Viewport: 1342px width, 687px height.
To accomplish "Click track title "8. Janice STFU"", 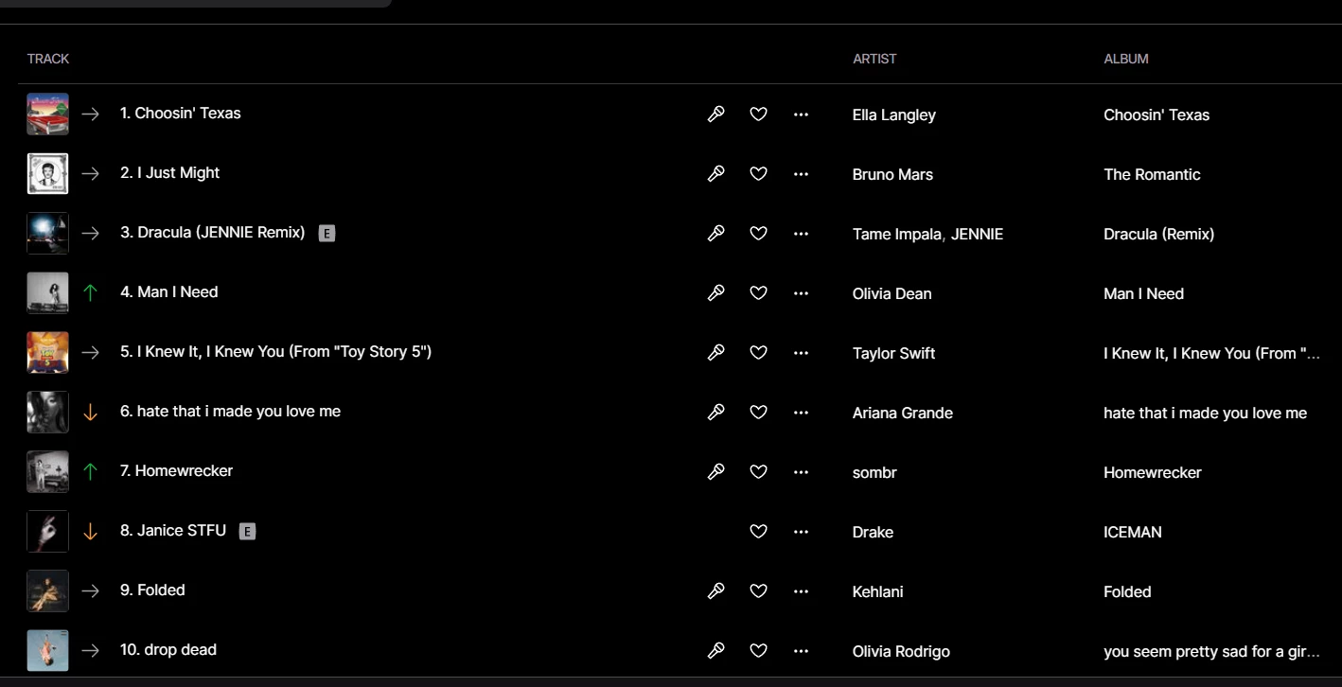I will point(173,531).
